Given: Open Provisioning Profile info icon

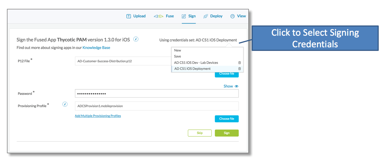Looking at the screenshot, I should coord(65,104).
